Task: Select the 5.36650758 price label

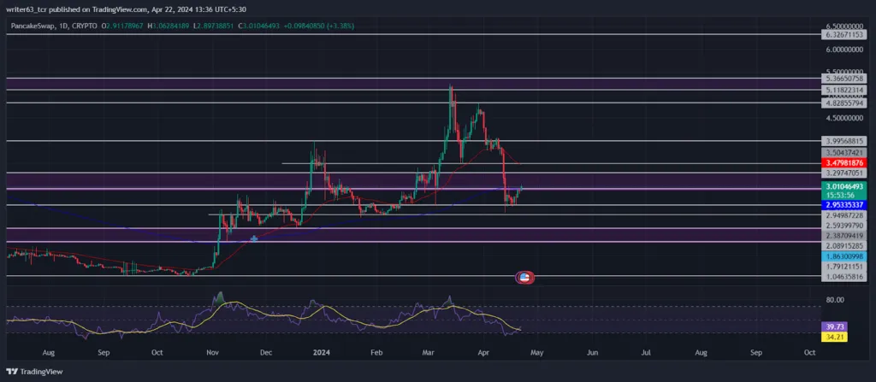Action: [843, 79]
